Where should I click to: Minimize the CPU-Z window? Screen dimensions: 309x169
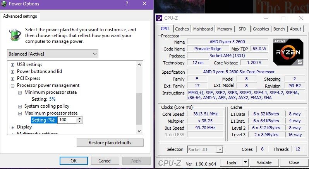(x=266, y=18)
